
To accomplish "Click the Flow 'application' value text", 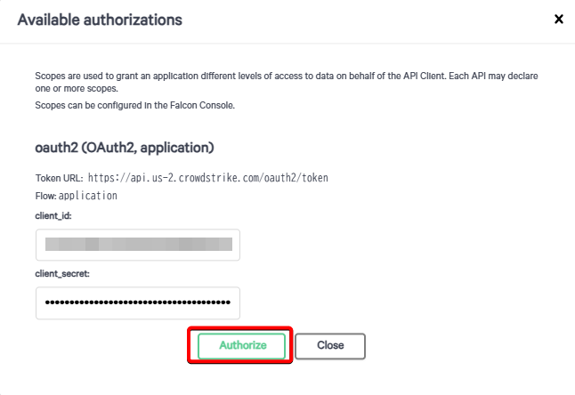I will pos(88,196).
